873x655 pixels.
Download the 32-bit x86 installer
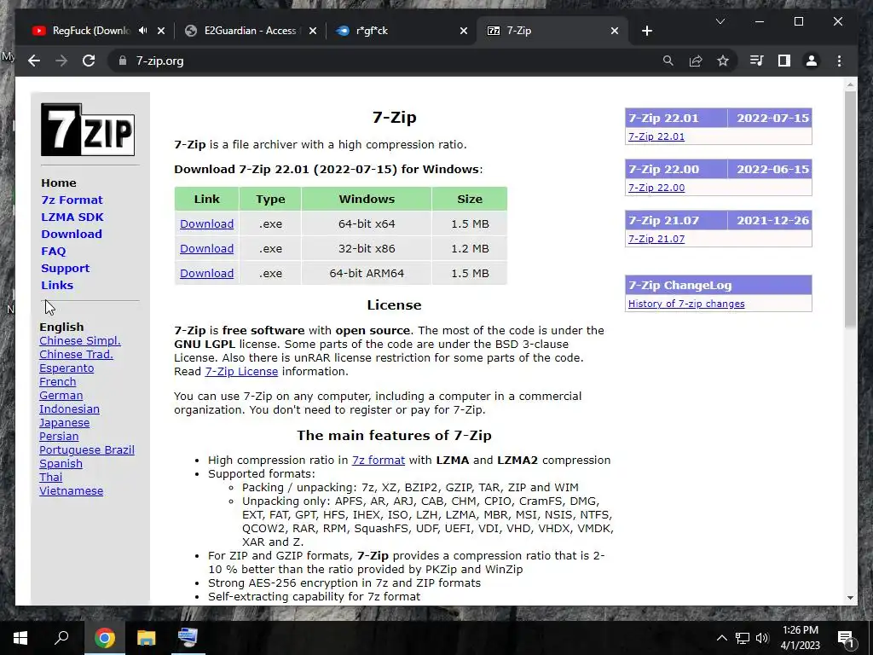click(x=206, y=248)
